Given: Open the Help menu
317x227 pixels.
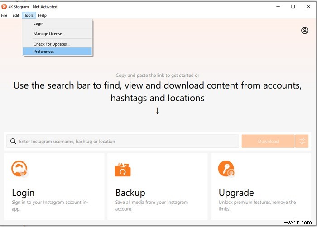Looking at the screenshot, I should [x=42, y=15].
